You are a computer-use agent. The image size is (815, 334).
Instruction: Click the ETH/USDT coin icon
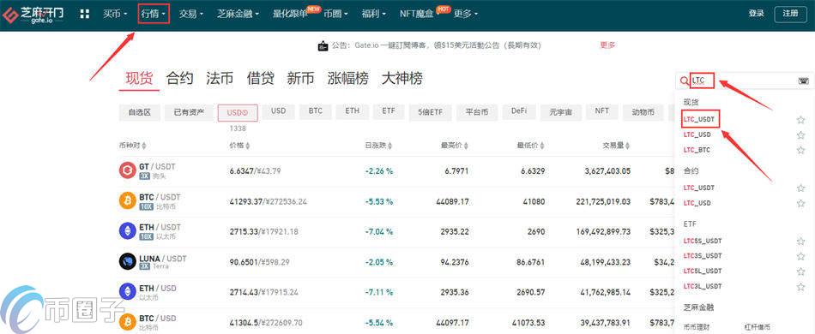click(127, 230)
